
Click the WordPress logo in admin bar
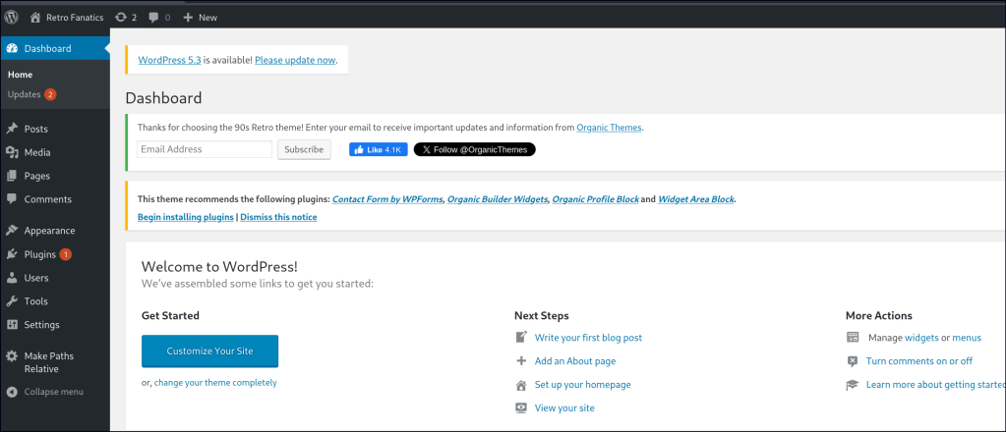click(12, 17)
